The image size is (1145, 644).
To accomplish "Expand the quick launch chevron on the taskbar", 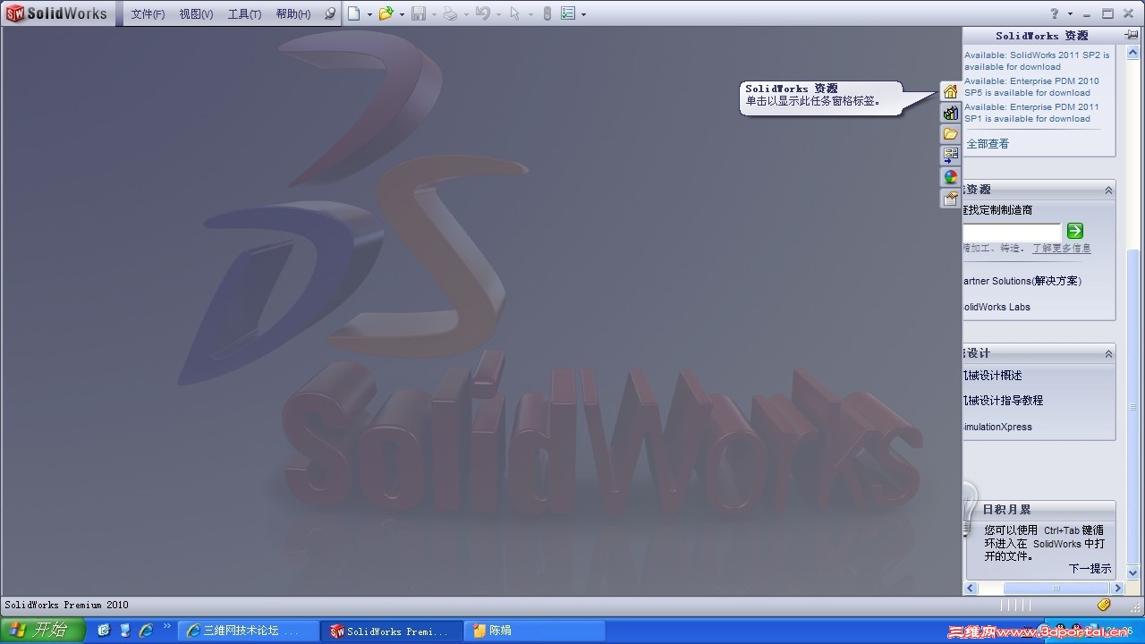I will click(x=166, y=627).
